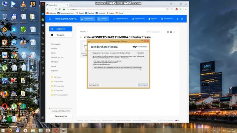The height and width of the screenshot is (133, 237).
Task: Click the browser back arrow
Action: (x=48, y=9)
